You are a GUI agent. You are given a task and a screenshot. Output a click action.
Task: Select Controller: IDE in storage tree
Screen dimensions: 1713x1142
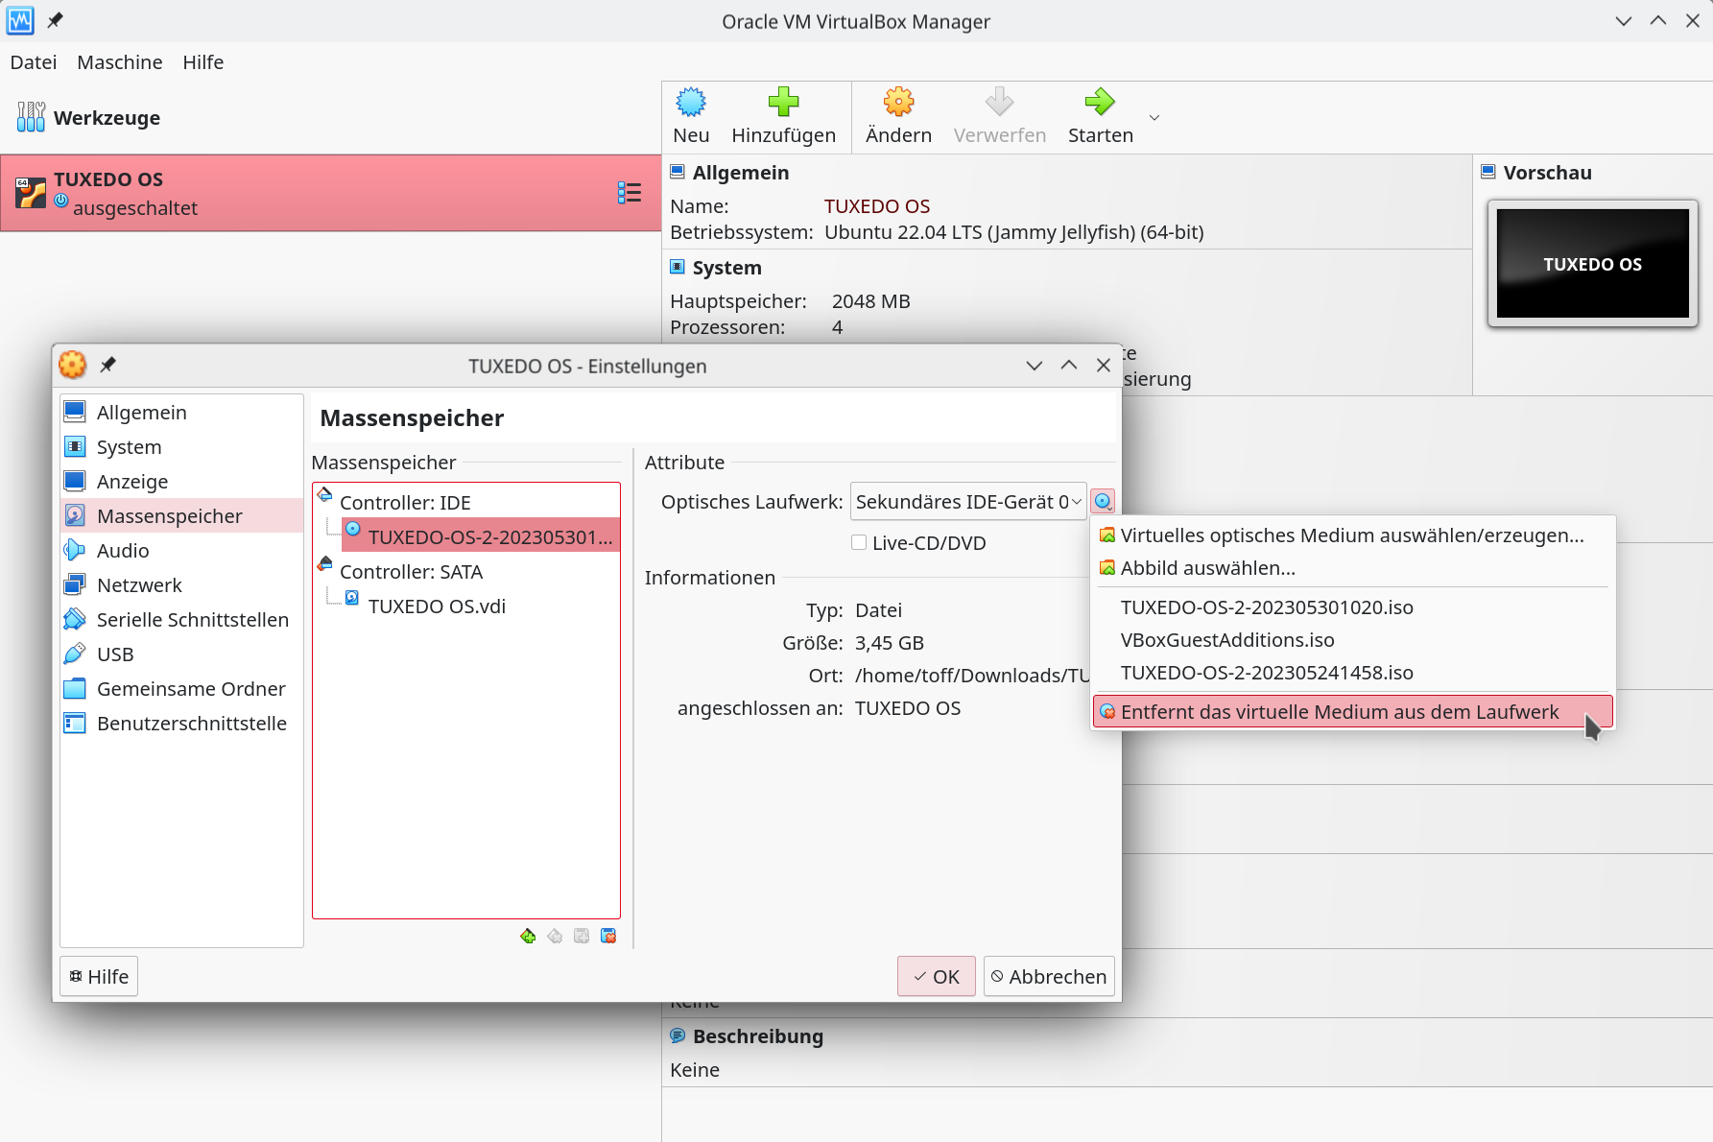[x=405, y=503]
